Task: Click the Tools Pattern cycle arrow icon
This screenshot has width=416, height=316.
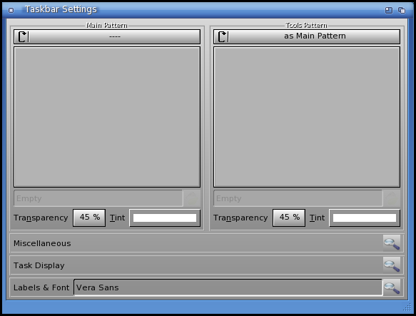Action: click(x=223, y=36)
